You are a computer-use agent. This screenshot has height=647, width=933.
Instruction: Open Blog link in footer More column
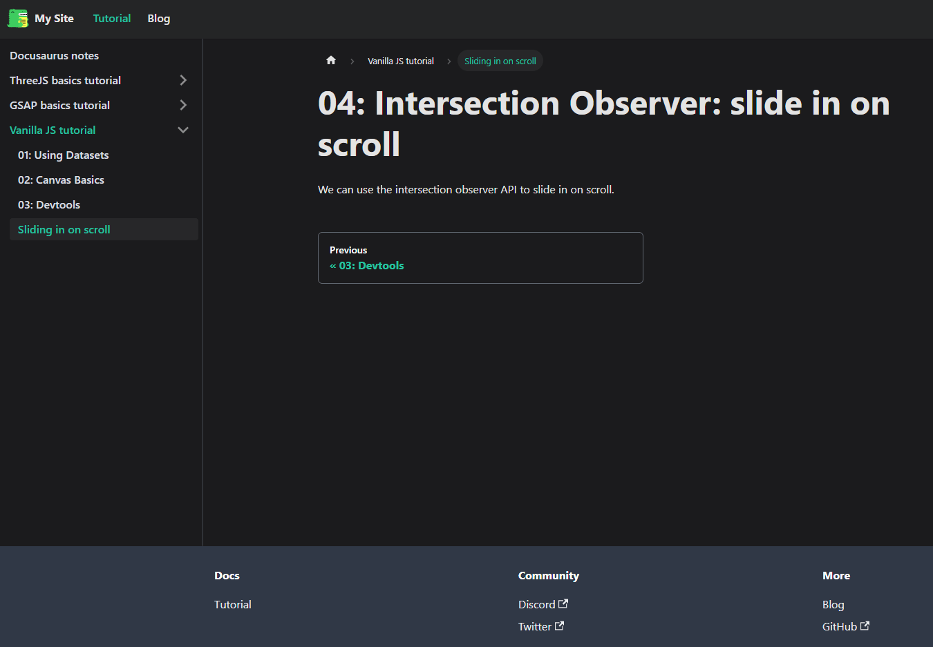click(x=833, y=604)
